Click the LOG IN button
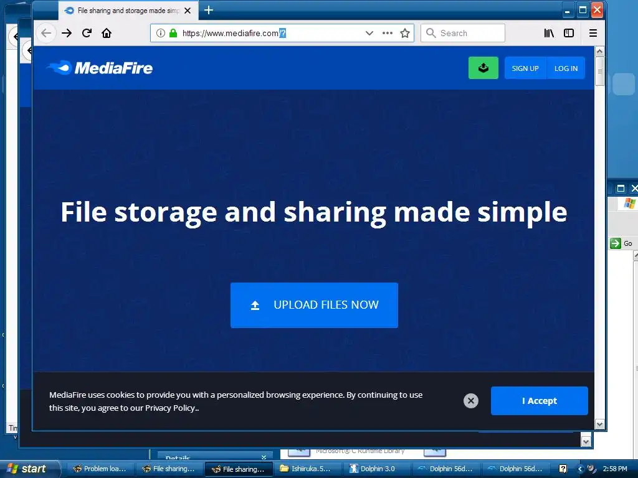This screenshot has width=638, height=478. point(566,68)
